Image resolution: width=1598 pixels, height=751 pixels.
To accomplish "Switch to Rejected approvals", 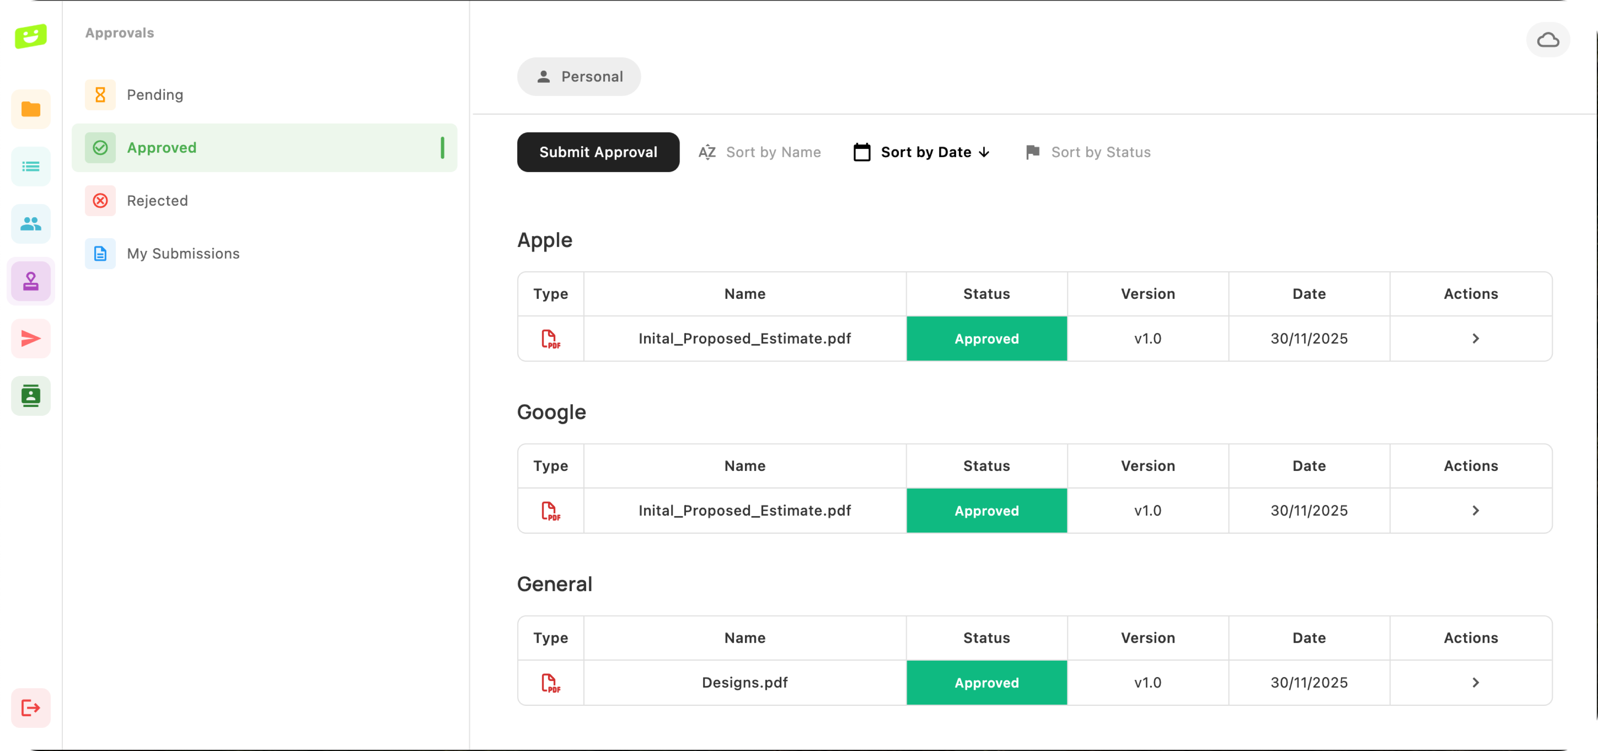I will 157,201.
